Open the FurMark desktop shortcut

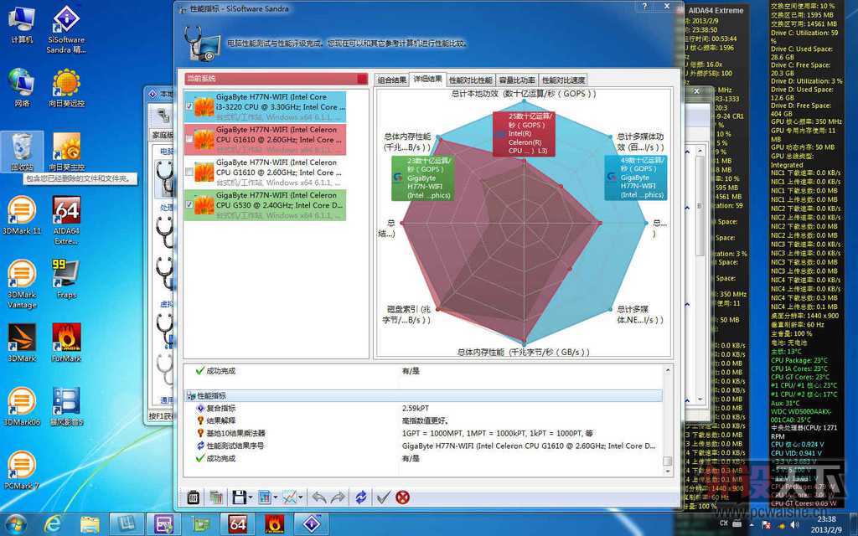66,343
